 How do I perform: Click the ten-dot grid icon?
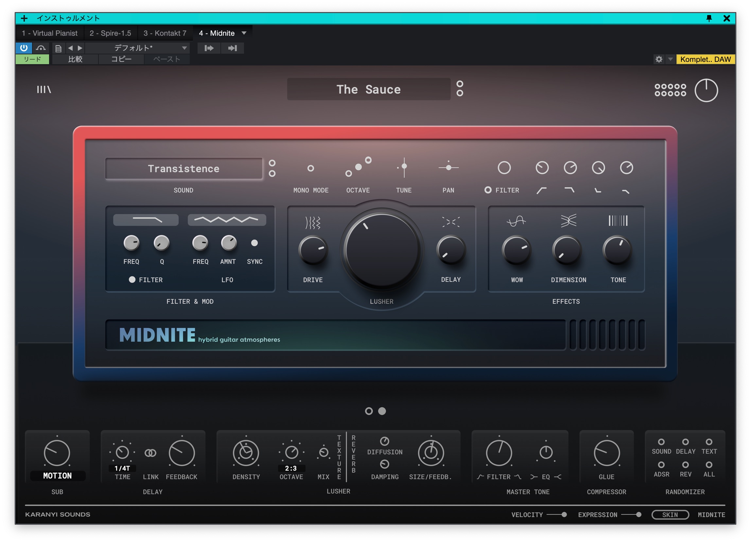670,90
